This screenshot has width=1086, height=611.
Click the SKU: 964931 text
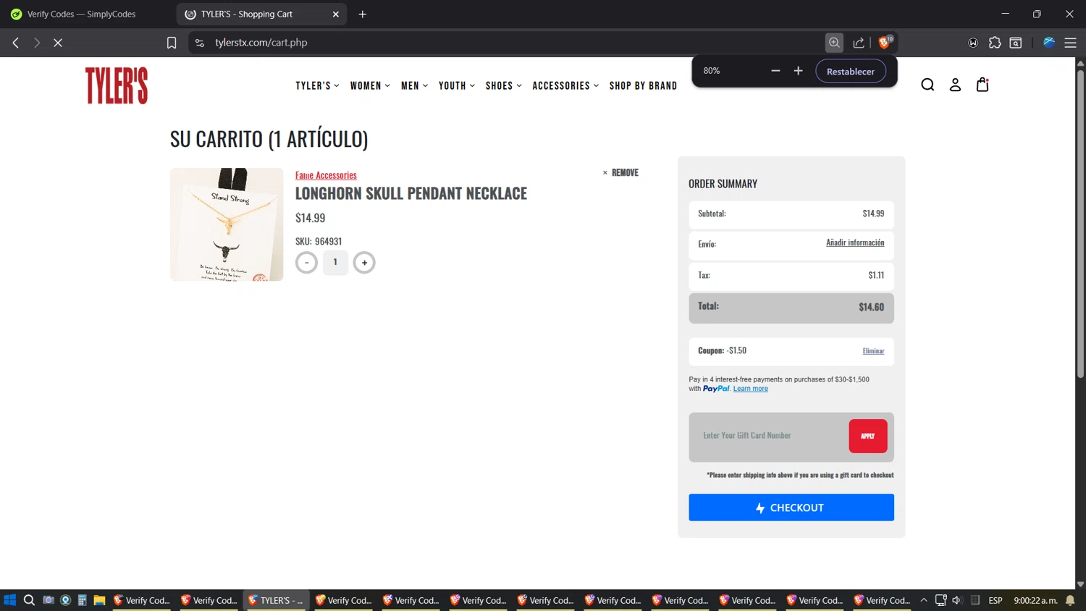click(319, 241)
